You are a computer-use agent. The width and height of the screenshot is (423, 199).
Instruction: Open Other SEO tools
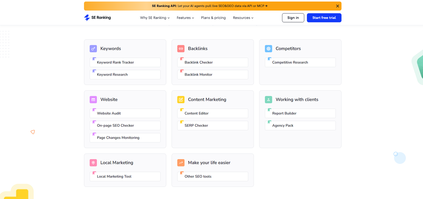[213, 176]
